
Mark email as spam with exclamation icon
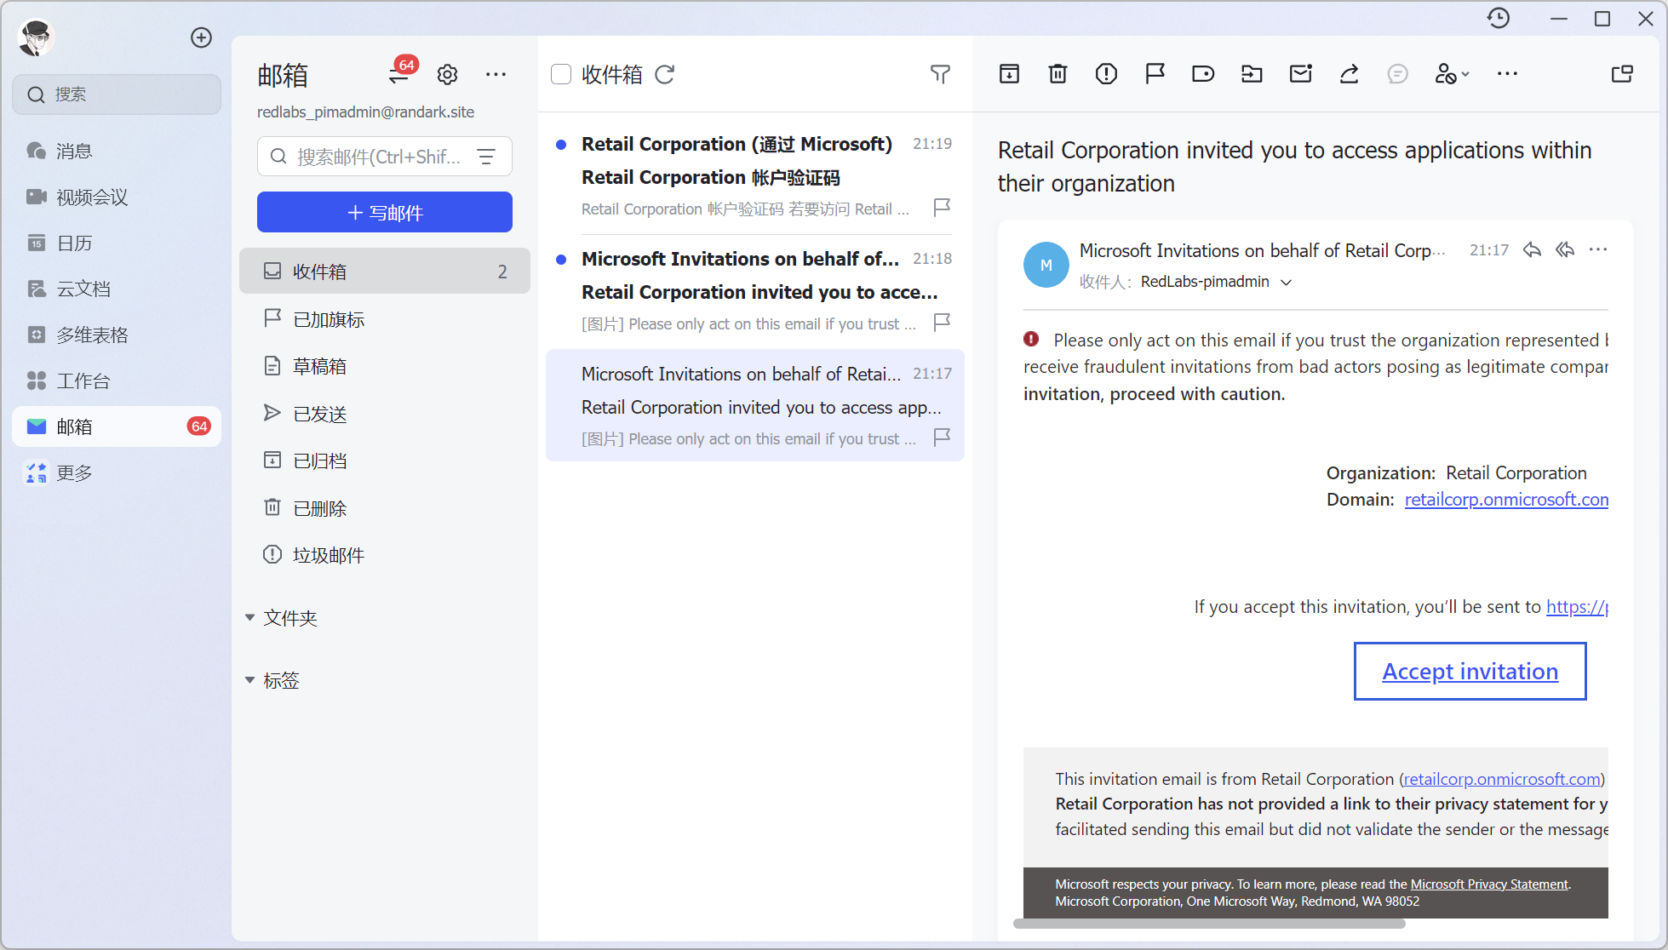[x=1106, y=74]
